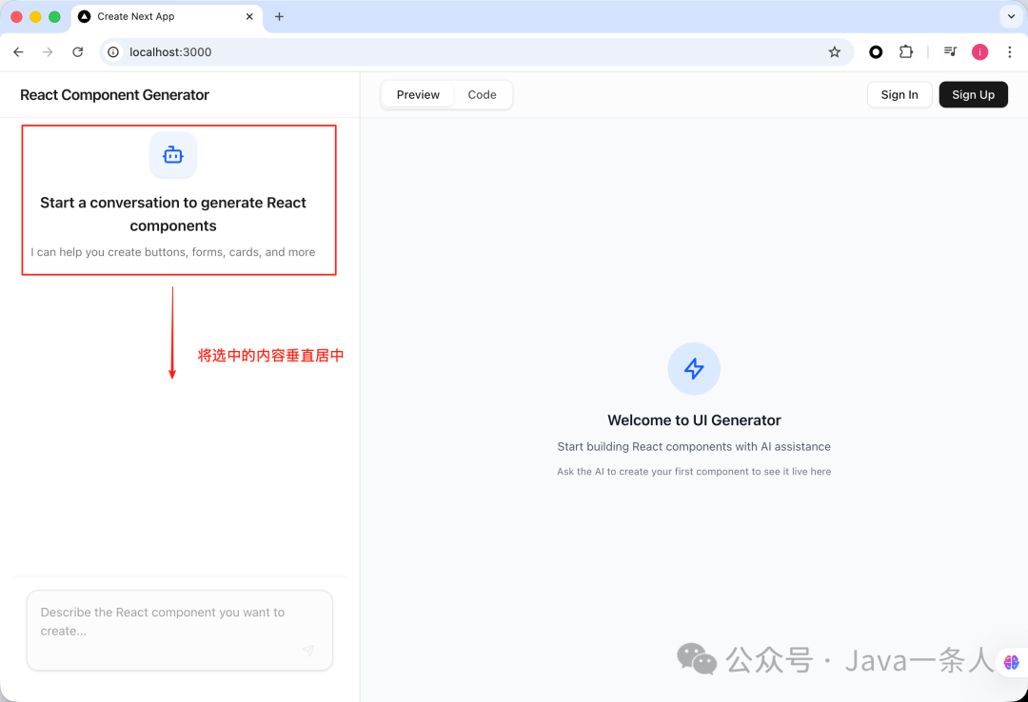Bookmark the page with the star icon

(835, 52)
